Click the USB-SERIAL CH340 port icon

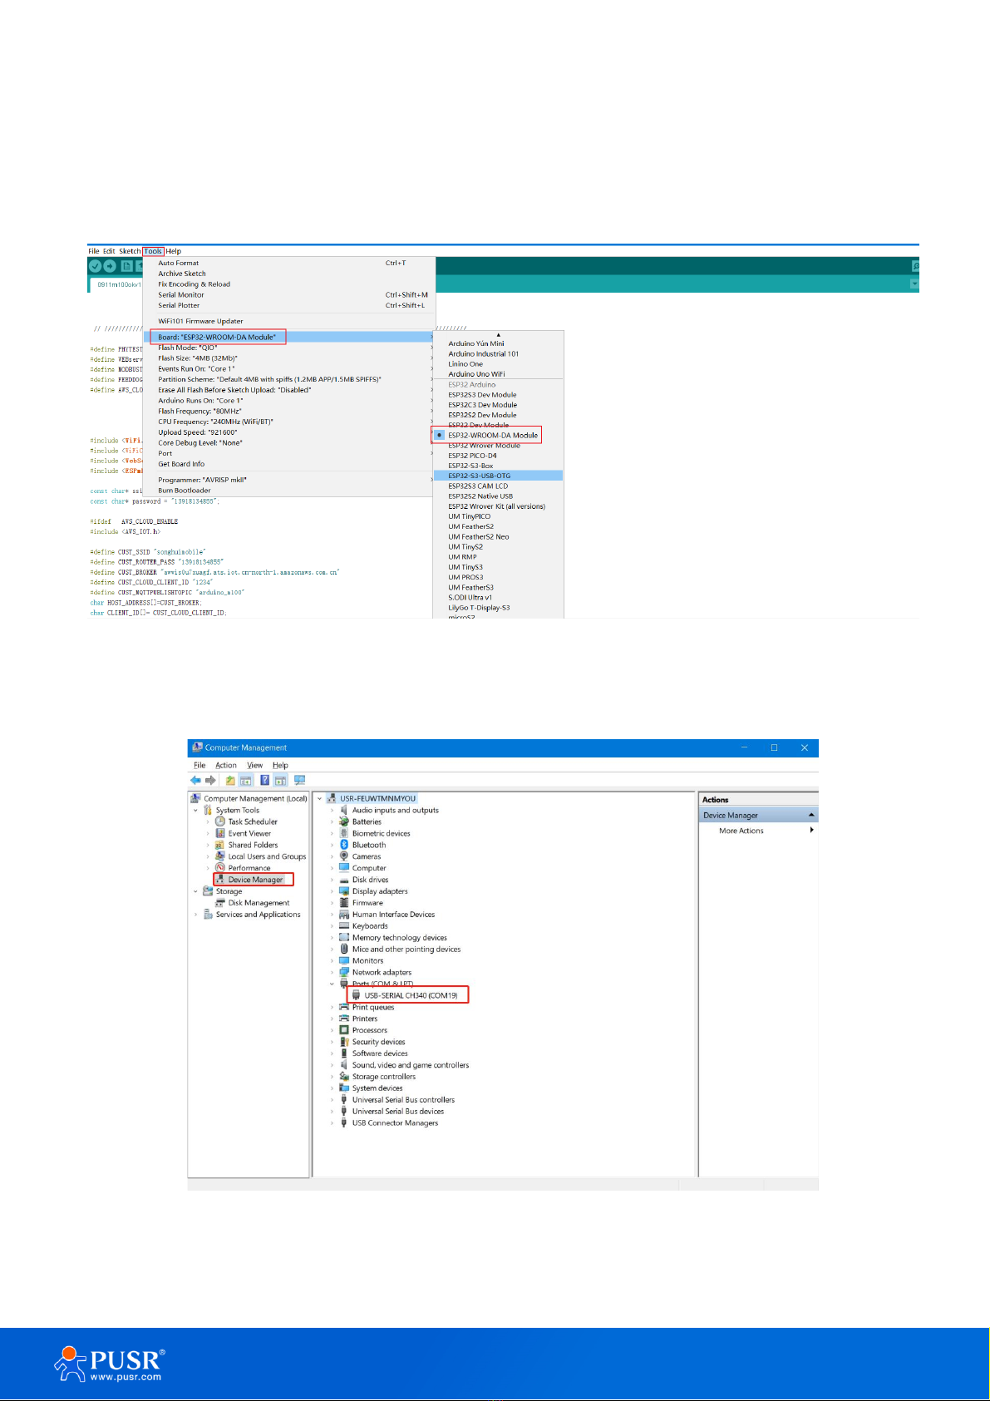[x=357, y=995]
